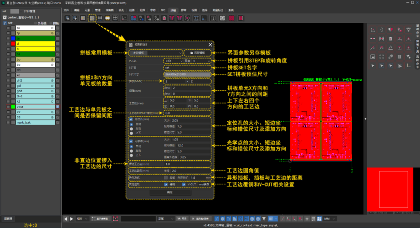
Task: Toggle the 铺铜 checkbox
Action: [x=166, y=185]
